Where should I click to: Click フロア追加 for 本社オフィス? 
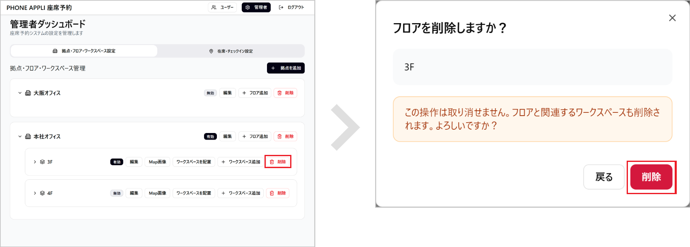click(255, 136)
